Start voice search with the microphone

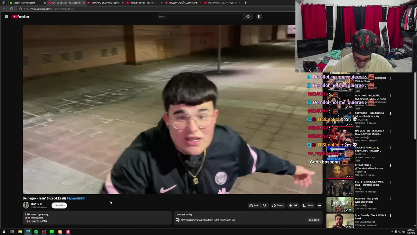tap(259, 17)
